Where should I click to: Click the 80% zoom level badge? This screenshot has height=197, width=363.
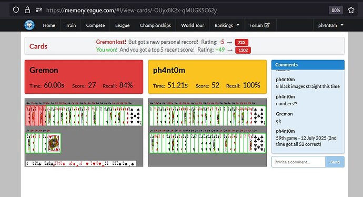point(336,10)
